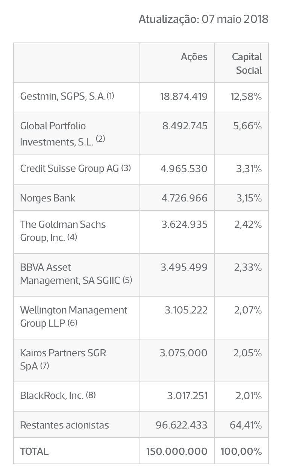
Task: Open footnote (8) next to BlackRock, Inc.
Action: point(91,395)
